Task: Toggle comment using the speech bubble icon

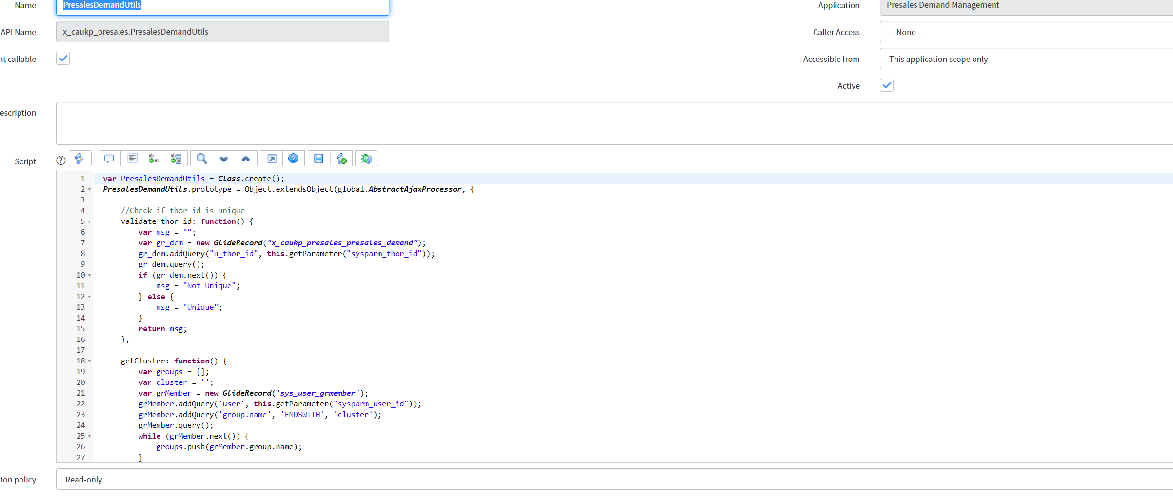Action: (109, 159)
